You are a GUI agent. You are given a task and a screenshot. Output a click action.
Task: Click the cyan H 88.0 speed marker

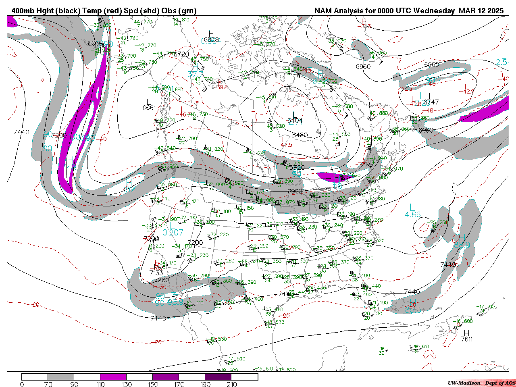462,241
